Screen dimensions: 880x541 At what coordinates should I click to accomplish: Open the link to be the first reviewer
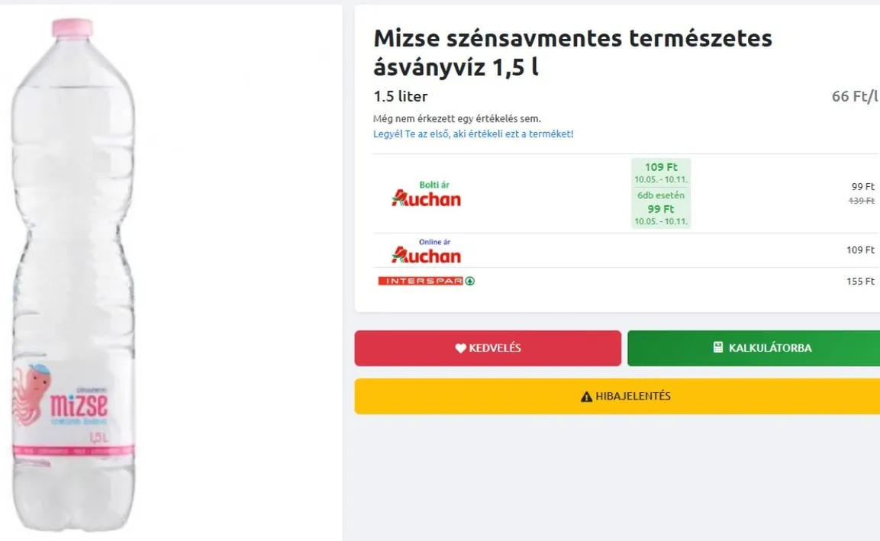pos(473,134)
